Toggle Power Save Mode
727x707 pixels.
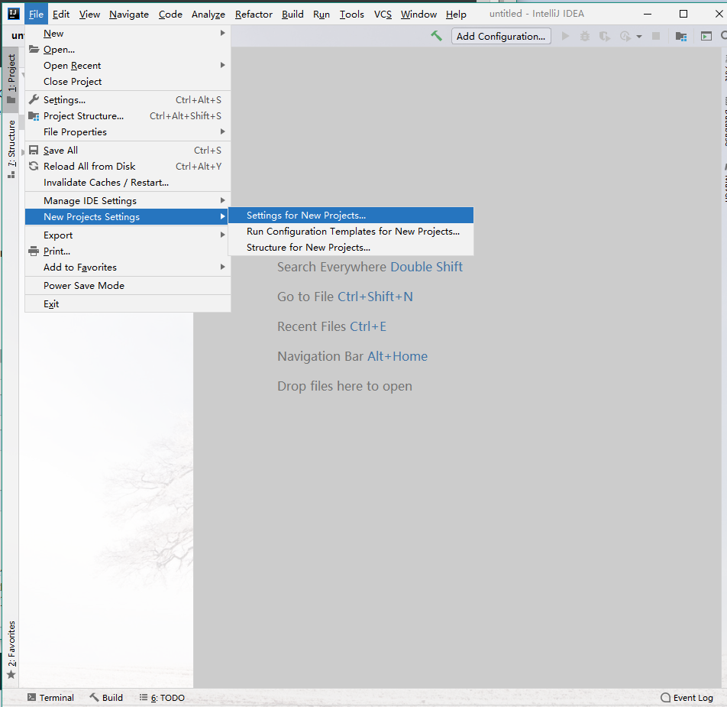pos(128,285)
